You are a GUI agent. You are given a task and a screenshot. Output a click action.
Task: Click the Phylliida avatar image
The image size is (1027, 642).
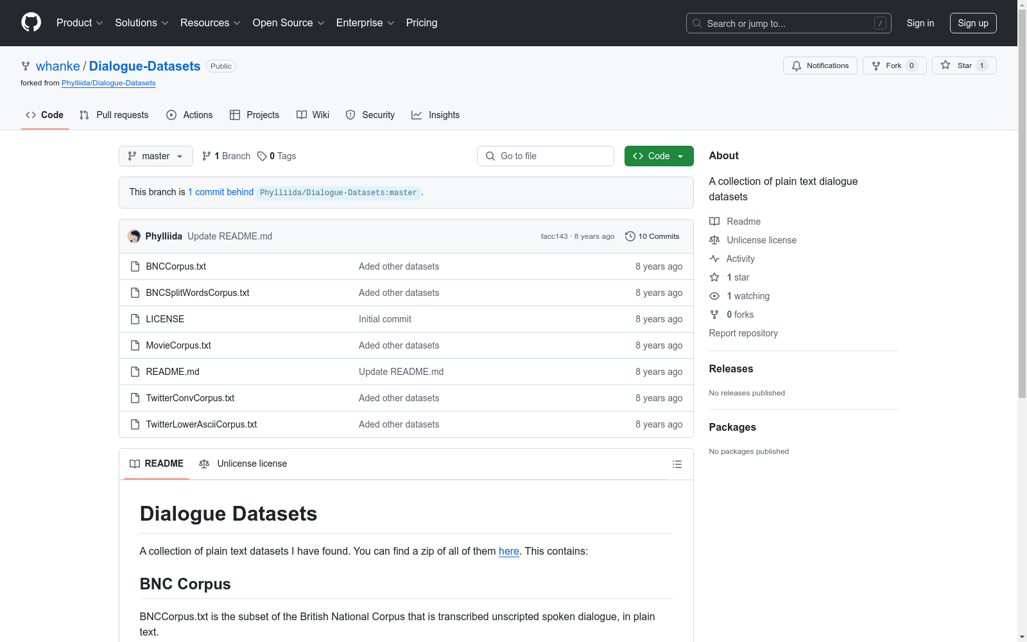[134, 236]
